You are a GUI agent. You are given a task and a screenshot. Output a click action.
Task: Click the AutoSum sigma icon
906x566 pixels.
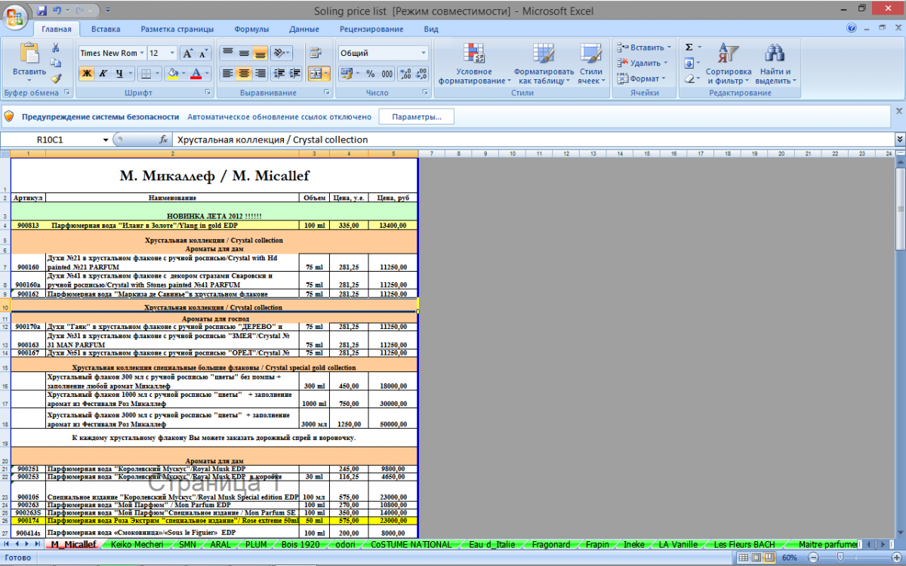[x=689, y=47]
